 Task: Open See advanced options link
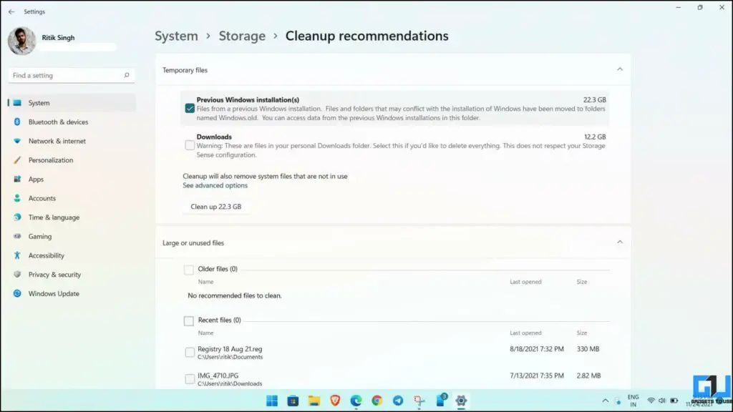(x=216, y=185)
